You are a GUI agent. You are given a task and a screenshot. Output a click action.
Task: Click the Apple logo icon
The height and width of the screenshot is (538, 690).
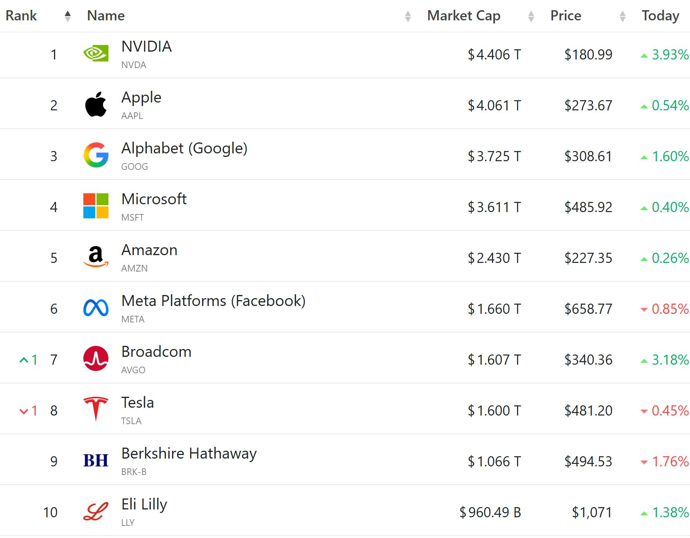point(96,104)
